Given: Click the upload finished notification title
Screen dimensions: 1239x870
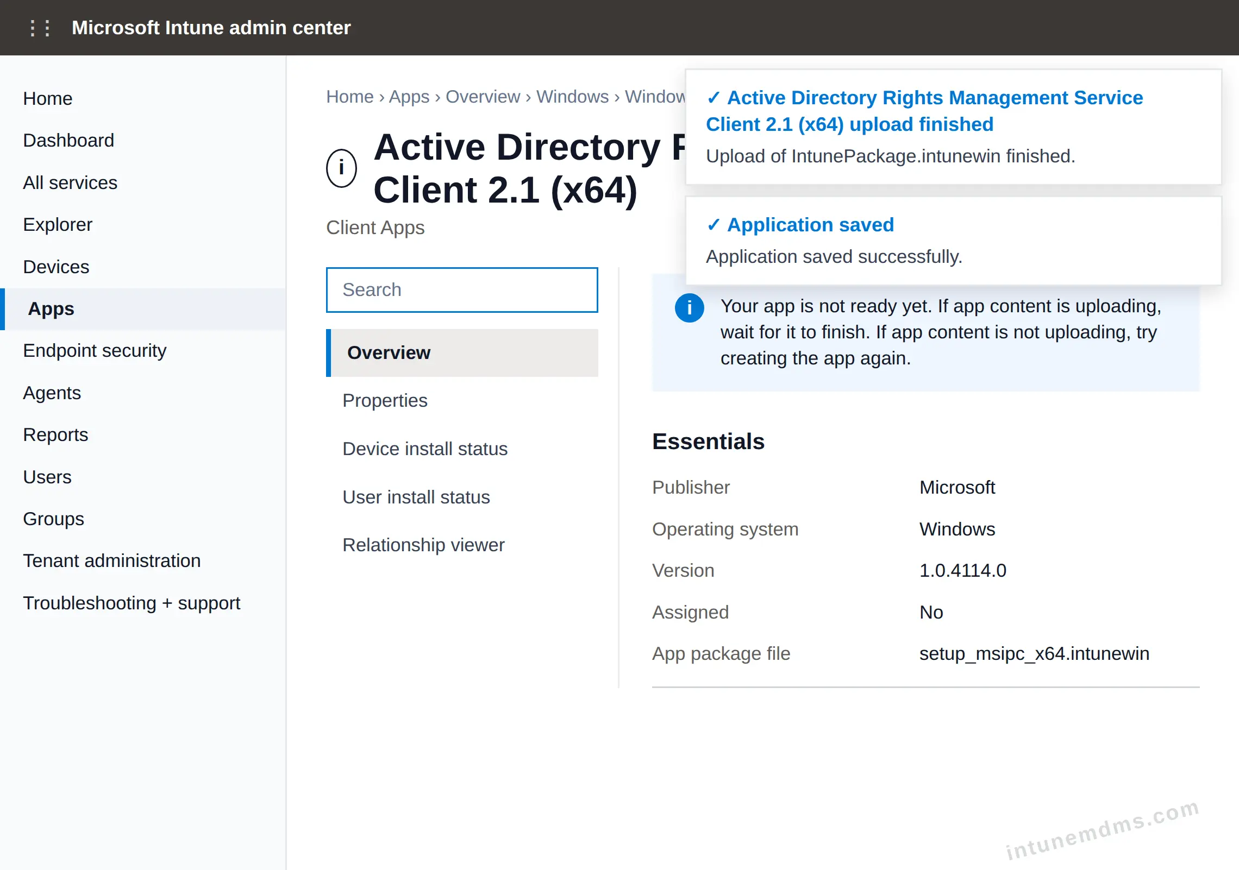Looking at the screenshot, I should point(924,111).
